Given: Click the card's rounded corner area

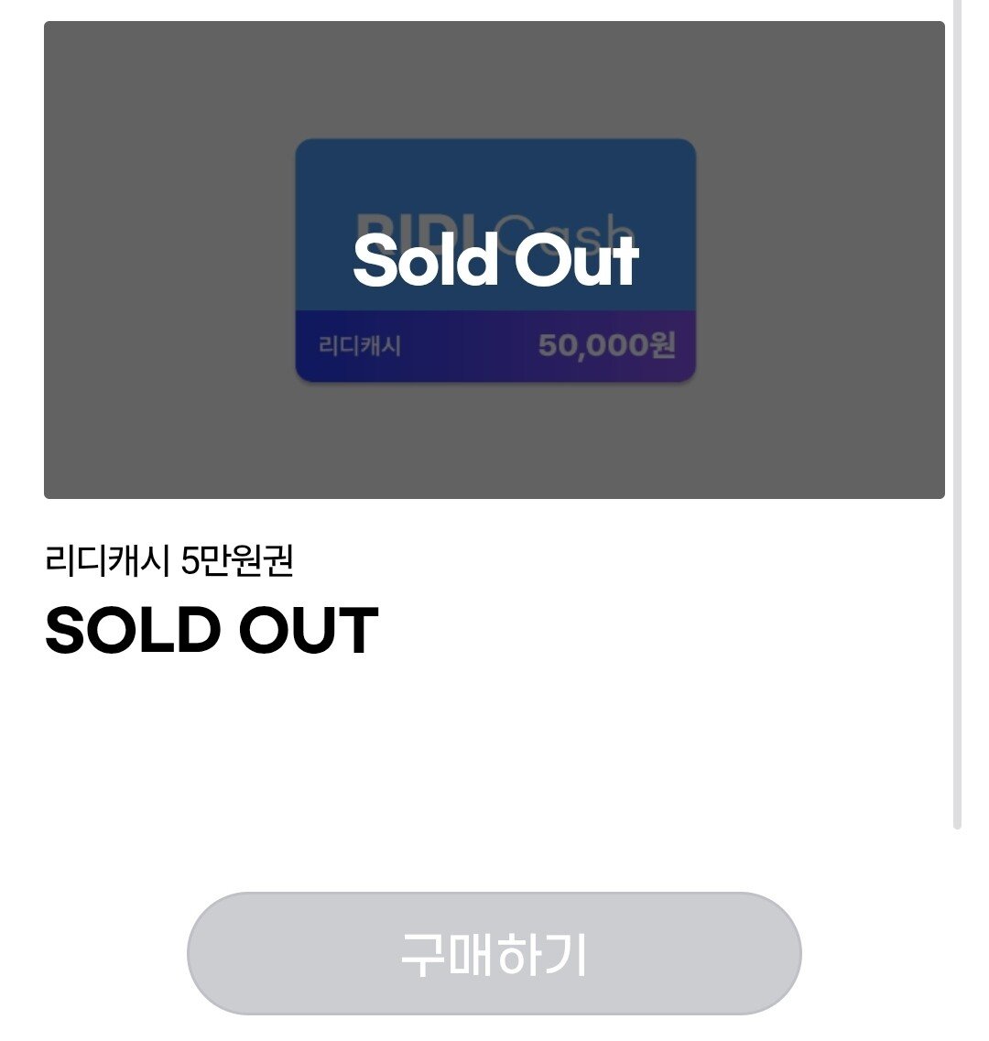Looking at the screenshot, I should [x=305, y=148].
